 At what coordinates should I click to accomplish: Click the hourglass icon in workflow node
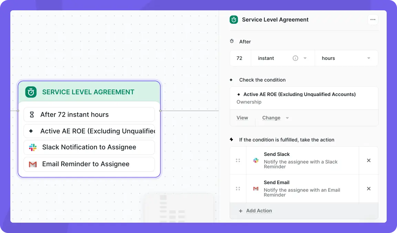[32, 115]
